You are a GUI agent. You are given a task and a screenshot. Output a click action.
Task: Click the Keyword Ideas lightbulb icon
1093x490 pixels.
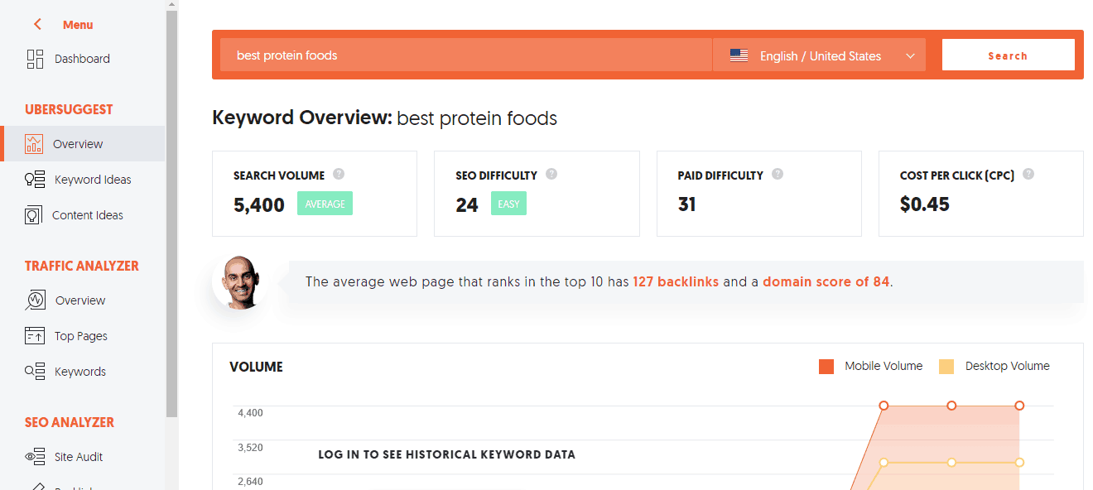tap(35, 180)
